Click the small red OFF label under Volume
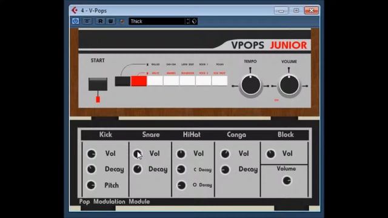 pyautogui.click(x=276, y=100)
